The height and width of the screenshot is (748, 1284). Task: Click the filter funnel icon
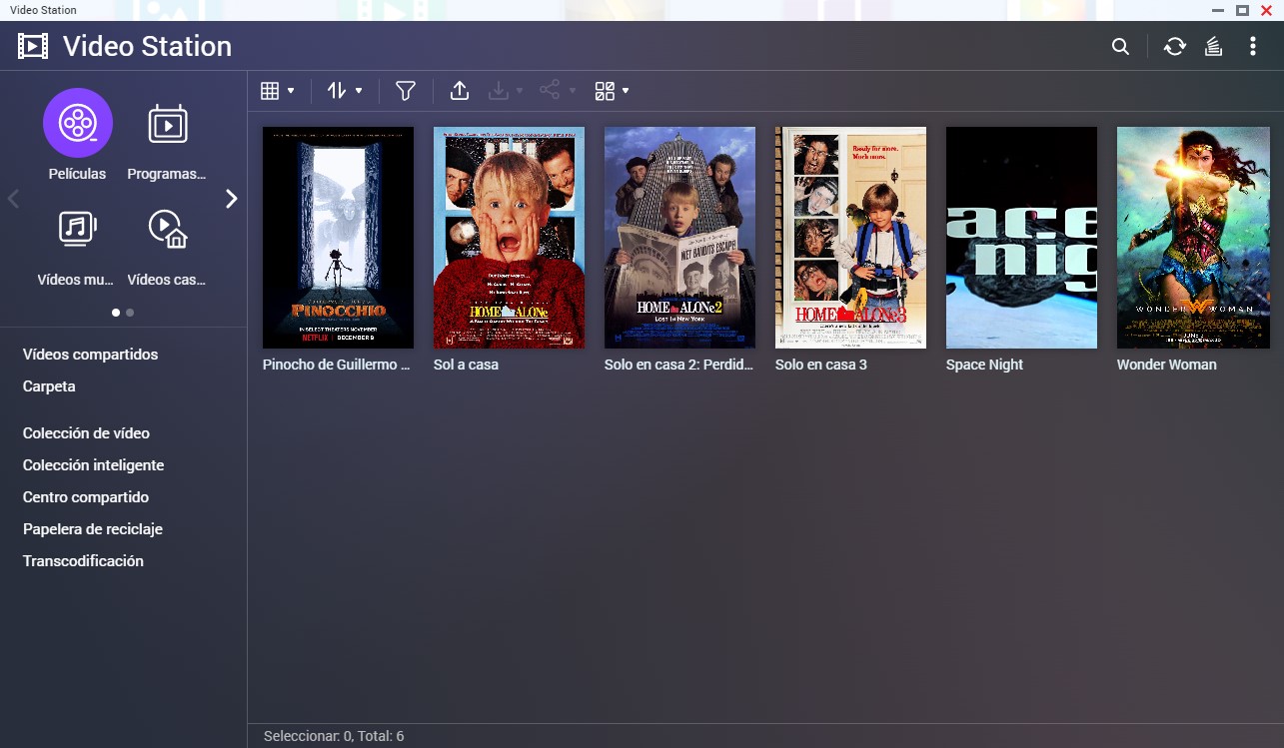[405, 91]
